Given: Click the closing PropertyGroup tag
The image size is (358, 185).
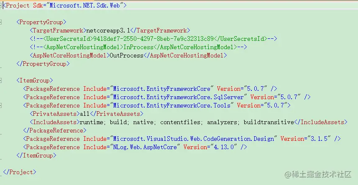Looking at the screenshot, I should [x=43, y=64].
